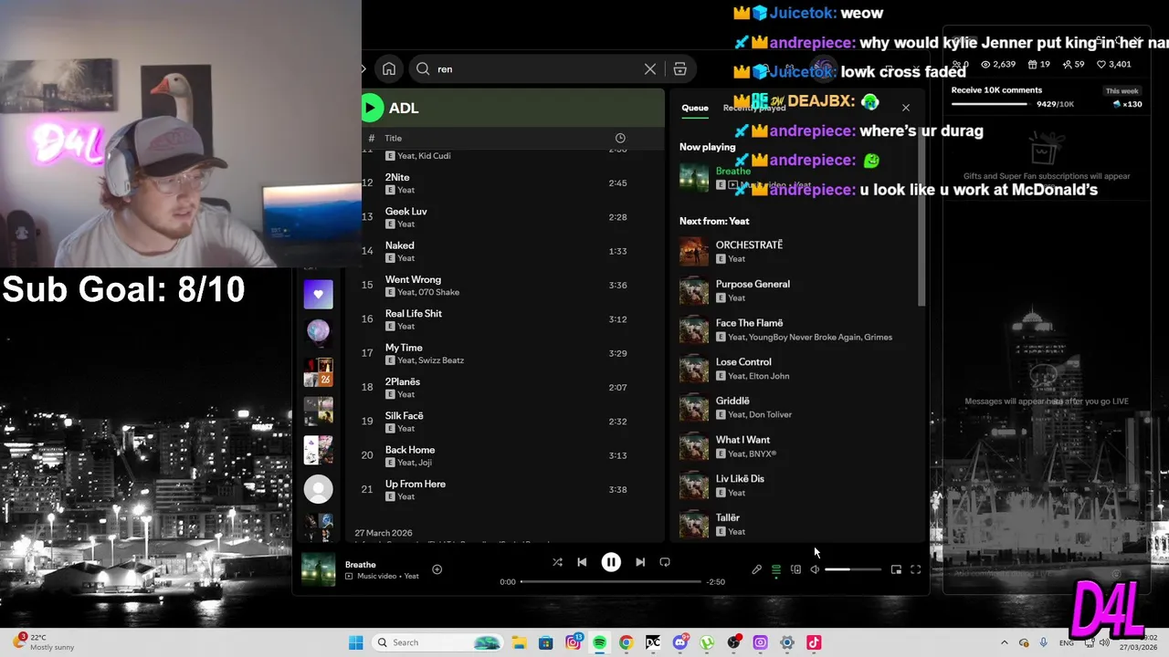Enter full screen player mode
The width and height of the screenshot is (1169, 657).
(x=915, y=569)
